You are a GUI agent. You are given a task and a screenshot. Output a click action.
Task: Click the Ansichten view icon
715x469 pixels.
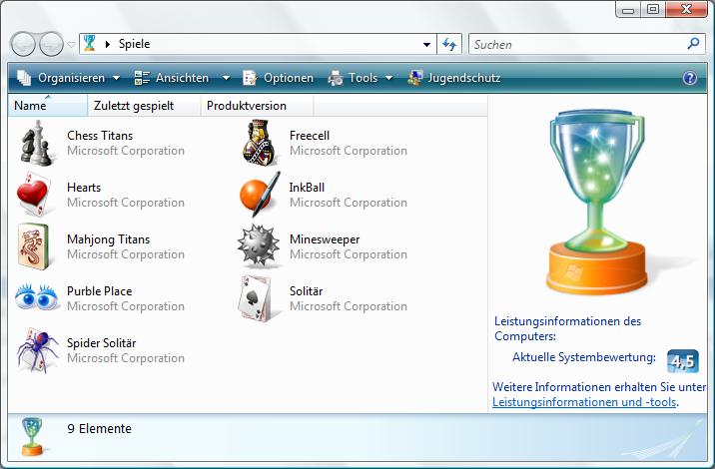pyautogui.click(x=142, y=78)
